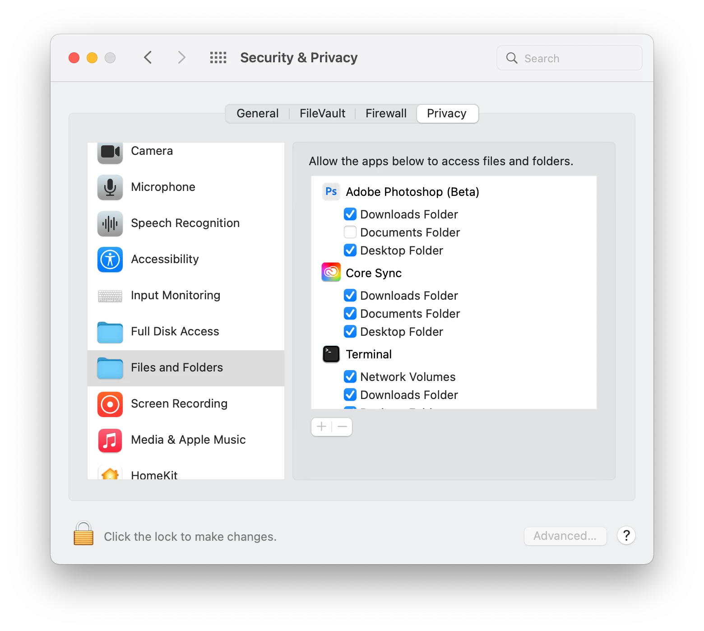Screen dimensions: 704x631
Task: Click 'Click the lock to make changes' text
Action: pos(190,537)
